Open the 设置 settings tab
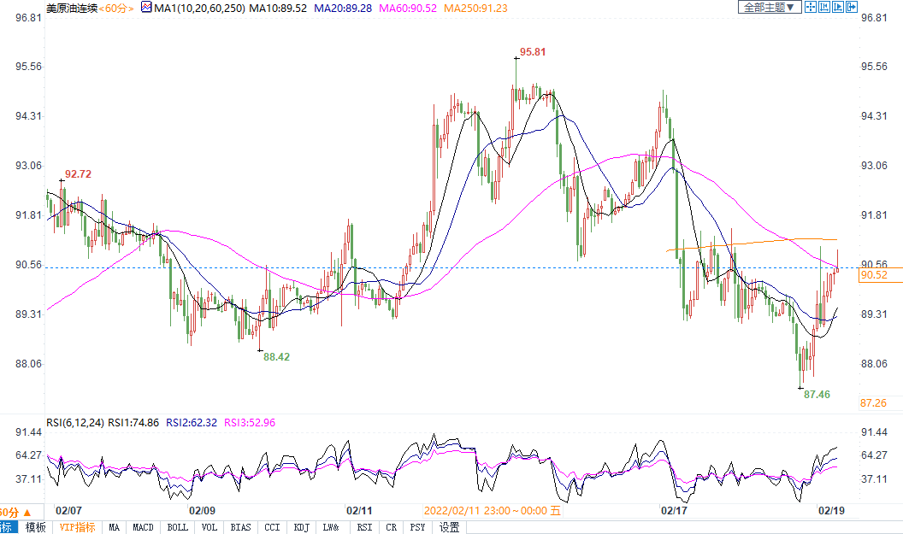Image resolution: width=903 pixels, height=534 pixels. (449, 527)
